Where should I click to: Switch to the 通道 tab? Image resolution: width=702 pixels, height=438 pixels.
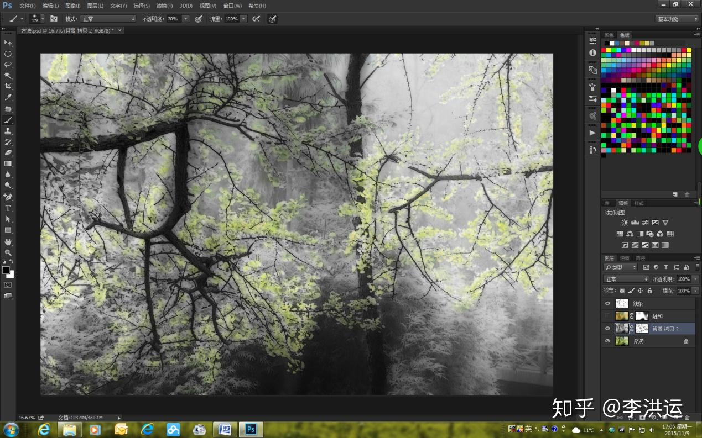[x=625, y=258]
